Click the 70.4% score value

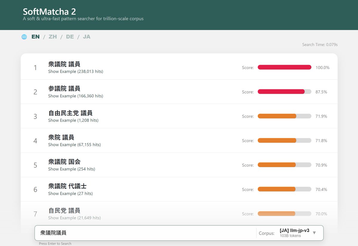coord(321,190)
